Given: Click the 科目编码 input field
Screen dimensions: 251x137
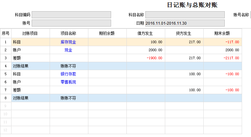Looking at the screenshot, I should pos(71,15).
